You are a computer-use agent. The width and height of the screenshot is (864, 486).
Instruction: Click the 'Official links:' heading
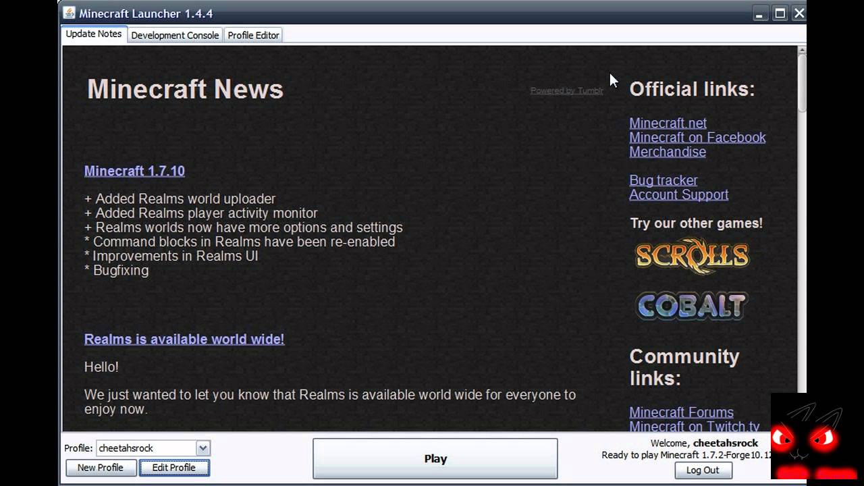[692, 89]
